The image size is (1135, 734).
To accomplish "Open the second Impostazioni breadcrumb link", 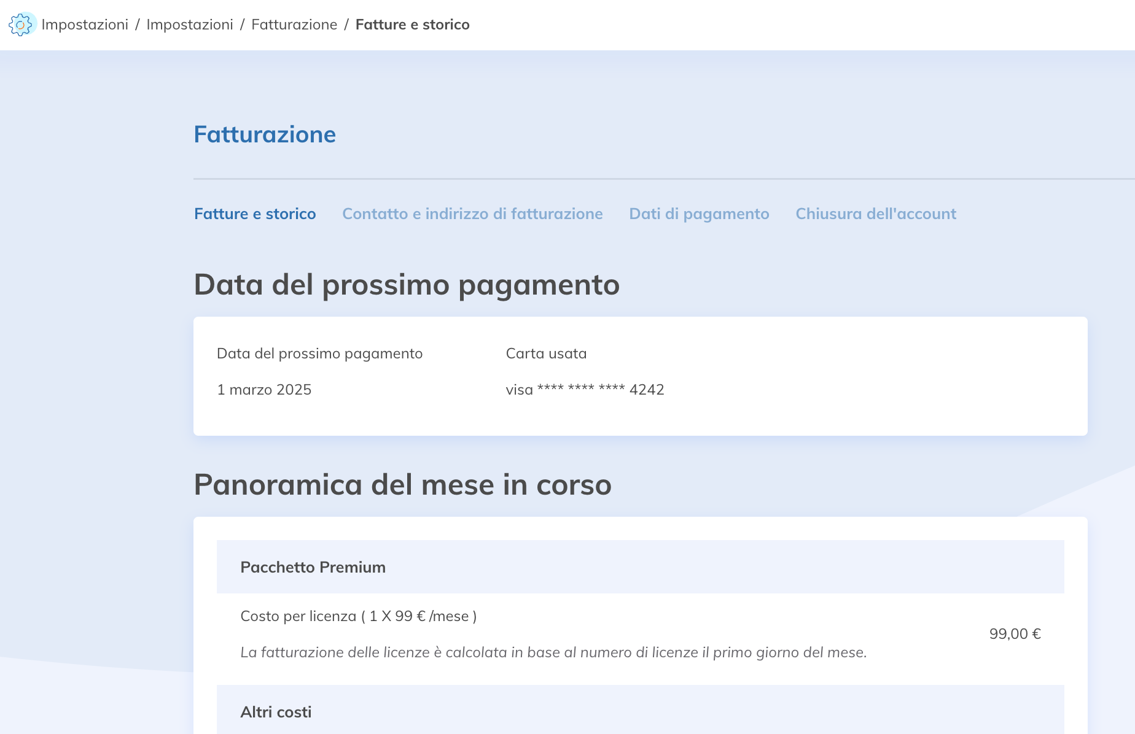I will pos(190,25).
